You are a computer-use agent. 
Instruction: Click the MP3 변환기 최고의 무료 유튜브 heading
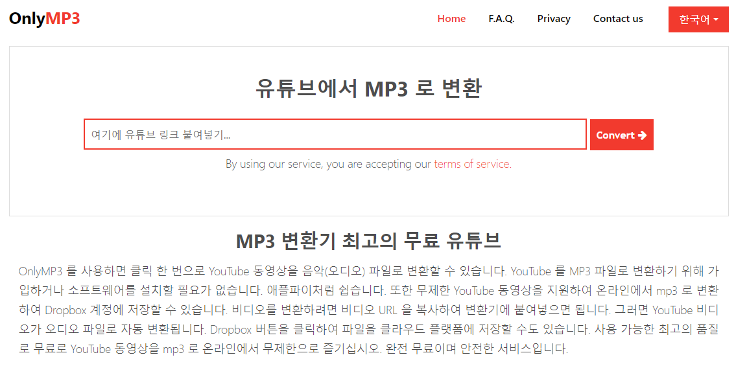368,242
